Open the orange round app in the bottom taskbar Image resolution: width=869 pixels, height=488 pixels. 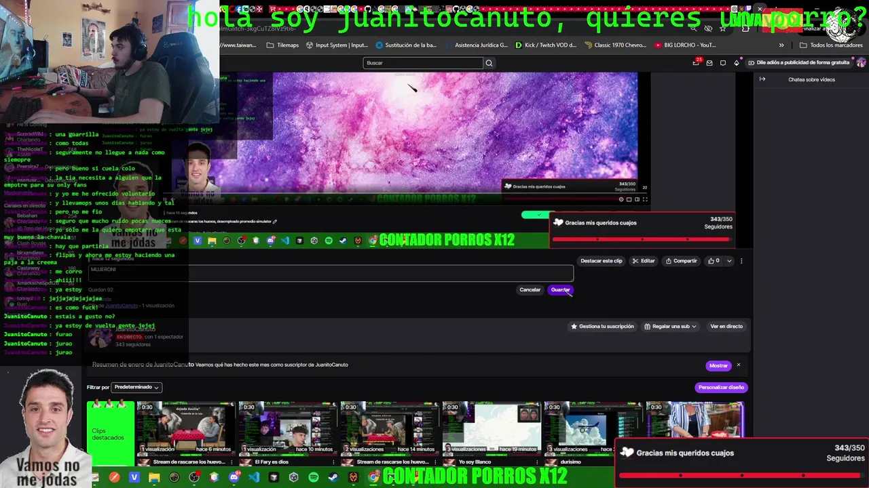click(x=114, y=478)
